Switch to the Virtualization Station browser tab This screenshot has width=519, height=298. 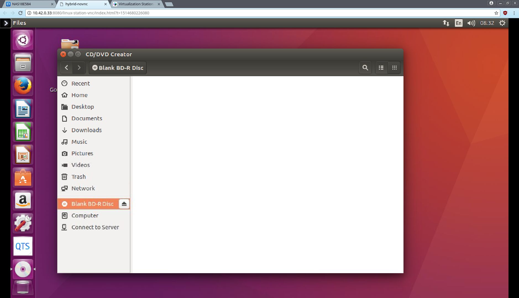tap(137, 4)
